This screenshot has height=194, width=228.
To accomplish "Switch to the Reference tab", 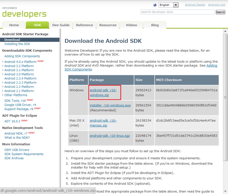I will 84,25.
